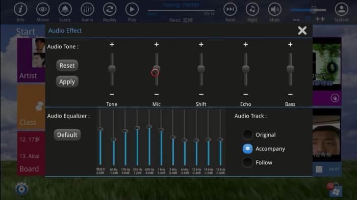
Task: Click the stop square beside 04:47
Action: point(319,169)
